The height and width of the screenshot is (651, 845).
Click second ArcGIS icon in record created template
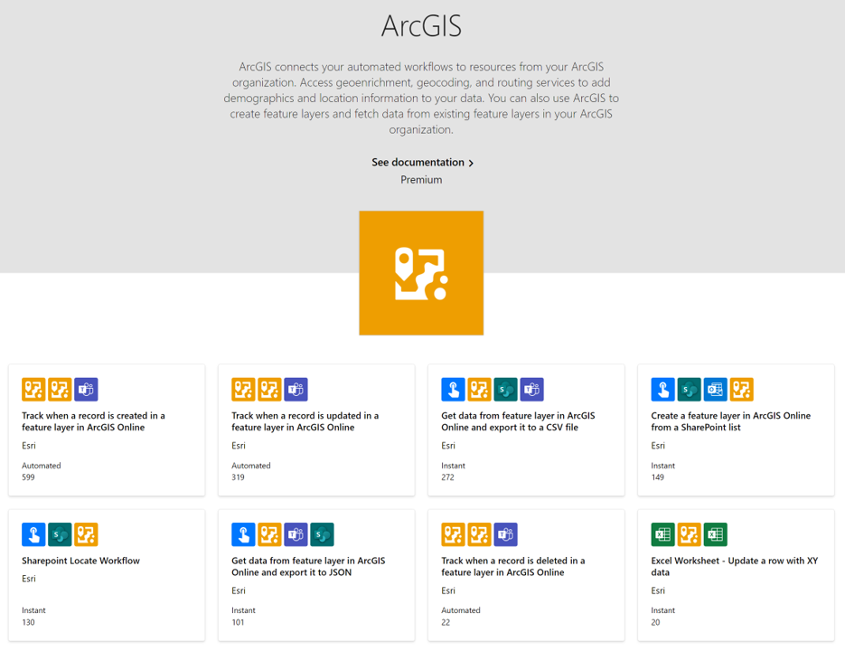60,390
